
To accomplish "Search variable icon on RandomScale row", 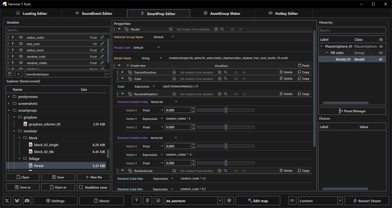I will 226,171.
